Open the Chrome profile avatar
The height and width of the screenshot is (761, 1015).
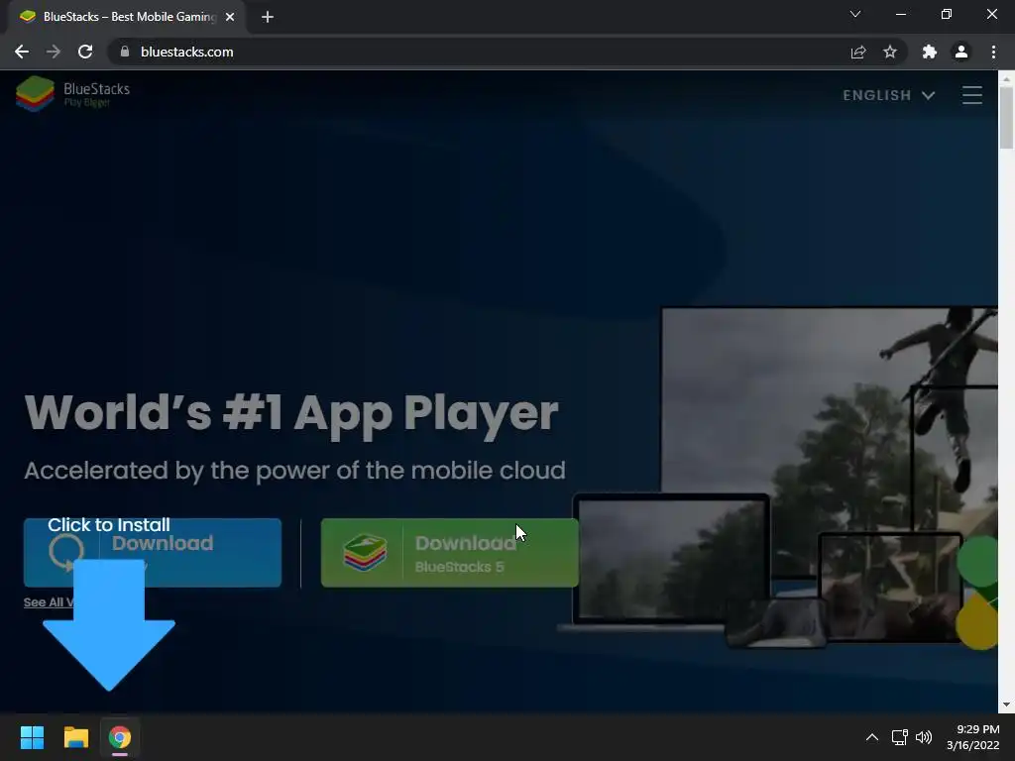tap(961, 52)
